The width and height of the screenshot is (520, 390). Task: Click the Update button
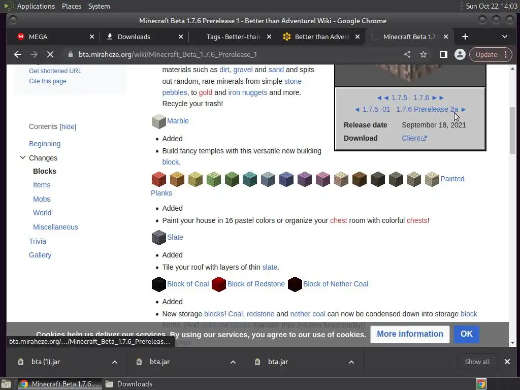486,54
